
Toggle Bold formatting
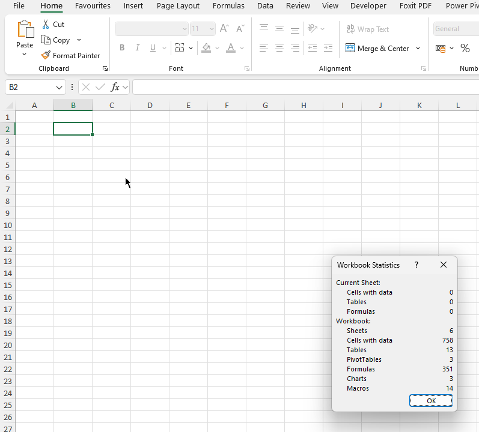tap(123, 48)
